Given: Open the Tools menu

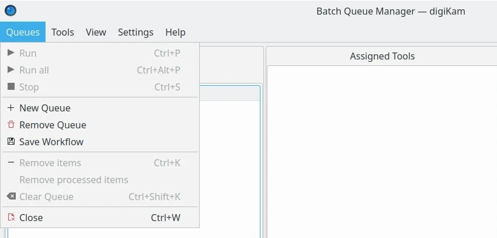Looking at the screenshot, I should pos(62,32).
